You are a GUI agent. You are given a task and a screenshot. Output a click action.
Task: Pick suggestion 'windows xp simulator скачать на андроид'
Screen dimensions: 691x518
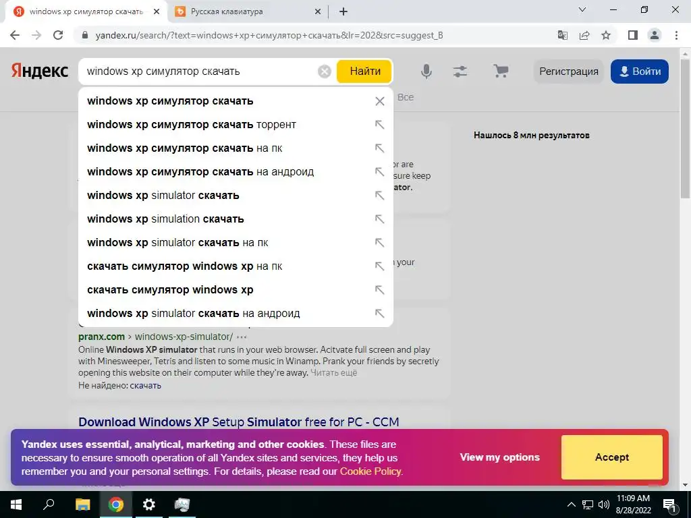pyautogui.click(x=236, y=313)
